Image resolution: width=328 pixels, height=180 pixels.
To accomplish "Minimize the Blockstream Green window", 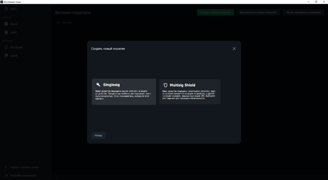I will coord(308,2).
